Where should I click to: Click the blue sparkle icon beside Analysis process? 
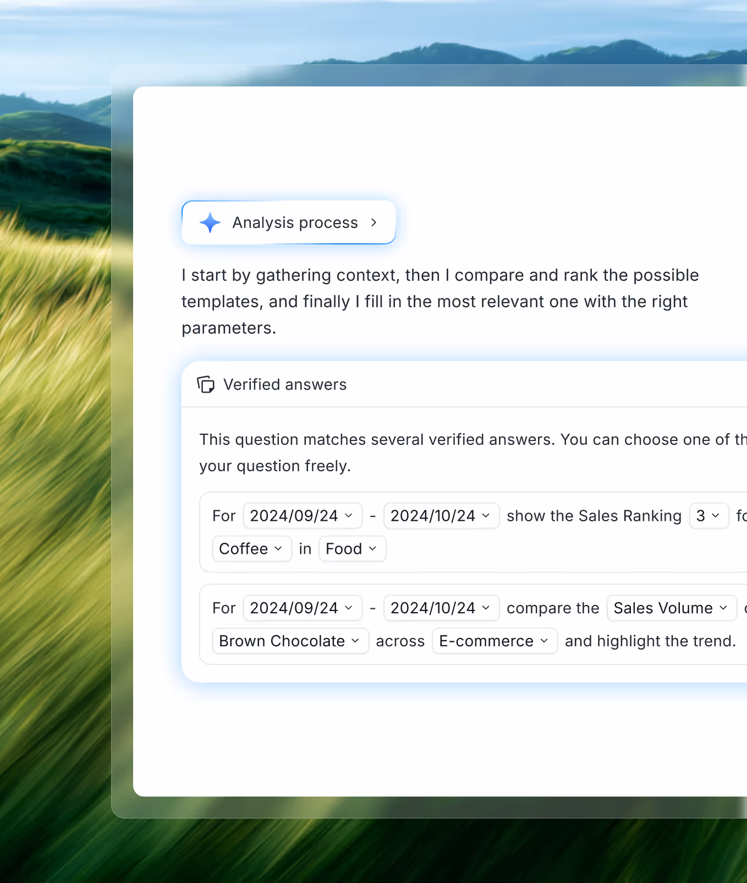tap(210, 223)
